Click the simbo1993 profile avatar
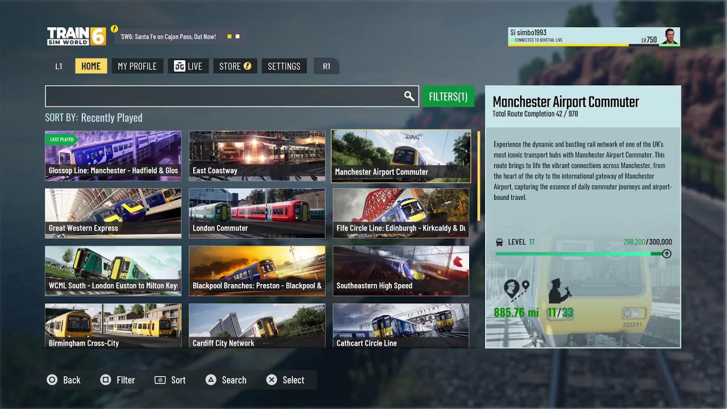This screenshot has width=727, height=409. pyautogui.click(x=670, y=36)
